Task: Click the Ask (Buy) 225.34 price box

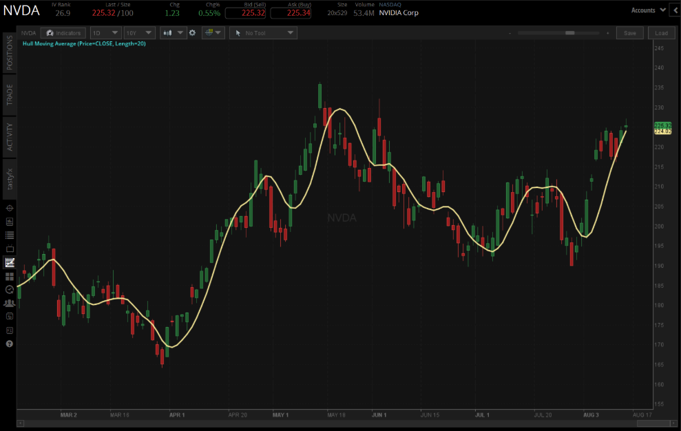Action: click(x=291, y=13)
